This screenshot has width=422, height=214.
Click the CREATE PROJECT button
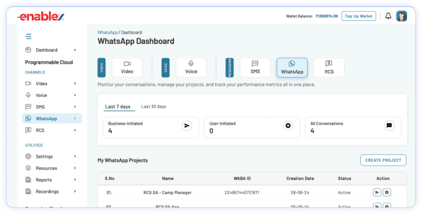tap(383, 160)
